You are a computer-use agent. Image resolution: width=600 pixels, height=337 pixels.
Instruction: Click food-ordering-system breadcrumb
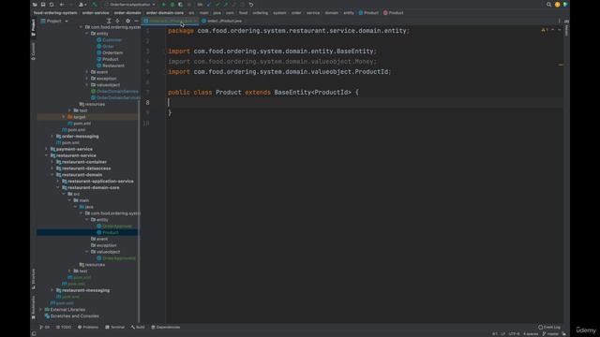pyautogui.click(x=55, y=12)
